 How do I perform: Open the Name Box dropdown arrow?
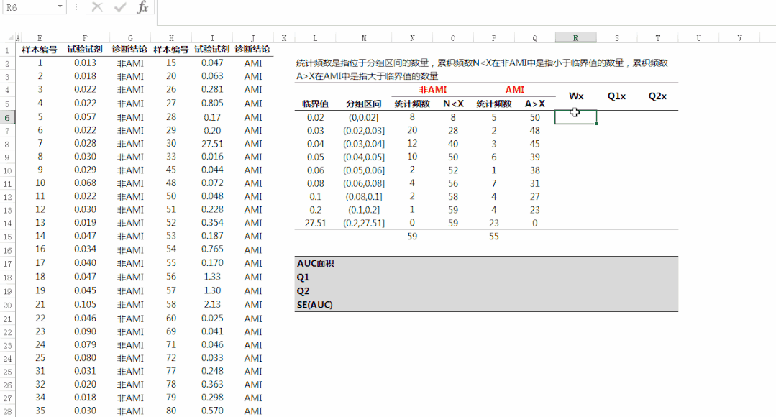click(x=59, y=7)
